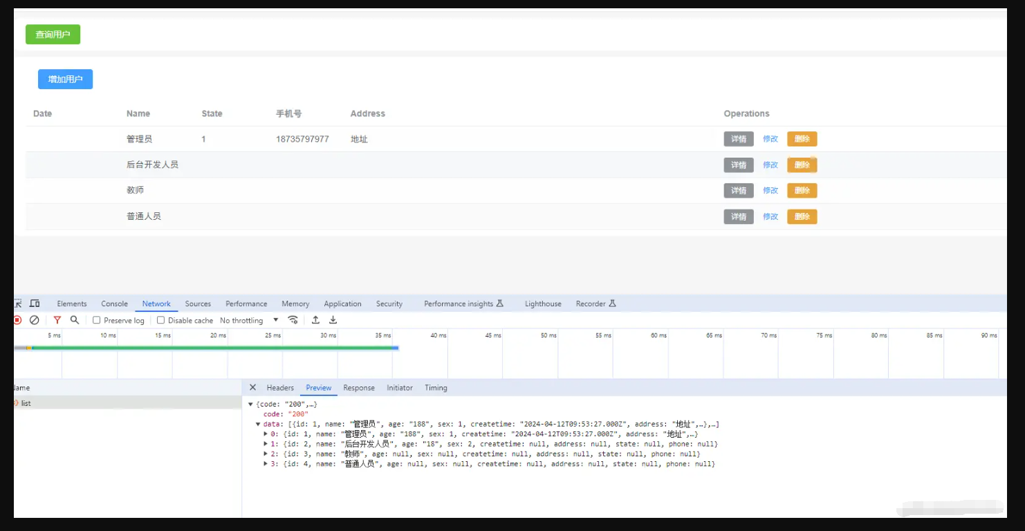Screen dimensions: 1025x531
Task: Open the Memory tab
Action: pyautogui.click(x=295, y=304)
